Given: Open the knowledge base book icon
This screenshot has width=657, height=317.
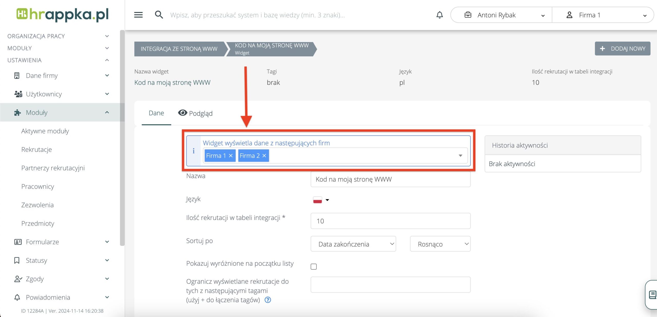Looking at the screenshot, I should coord(652,294).
